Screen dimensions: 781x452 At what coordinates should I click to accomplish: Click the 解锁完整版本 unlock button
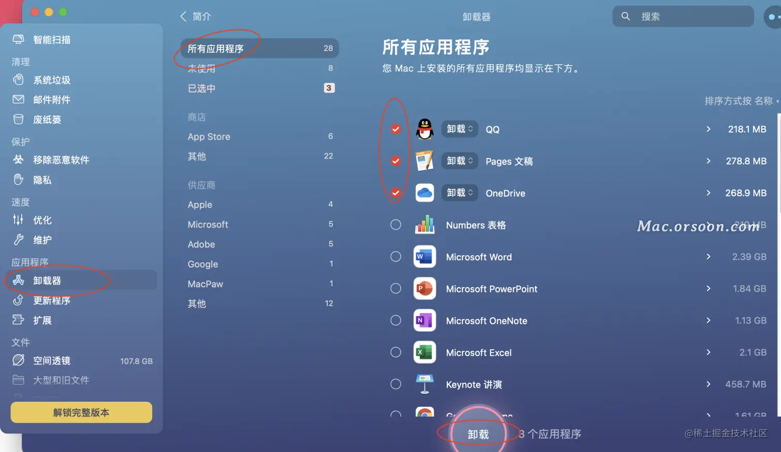click(81, 412)
